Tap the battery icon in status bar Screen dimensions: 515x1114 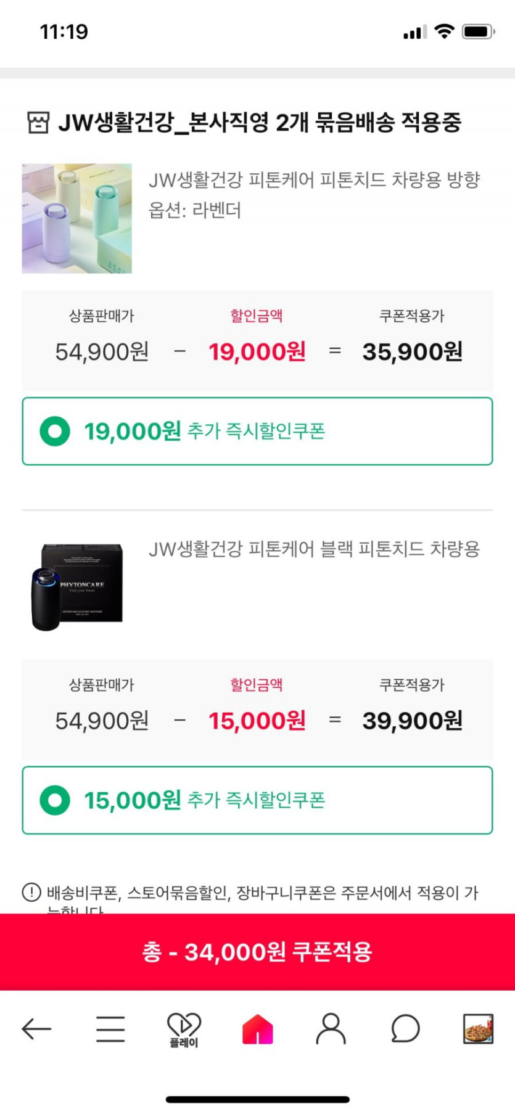(x=479, y=31)
